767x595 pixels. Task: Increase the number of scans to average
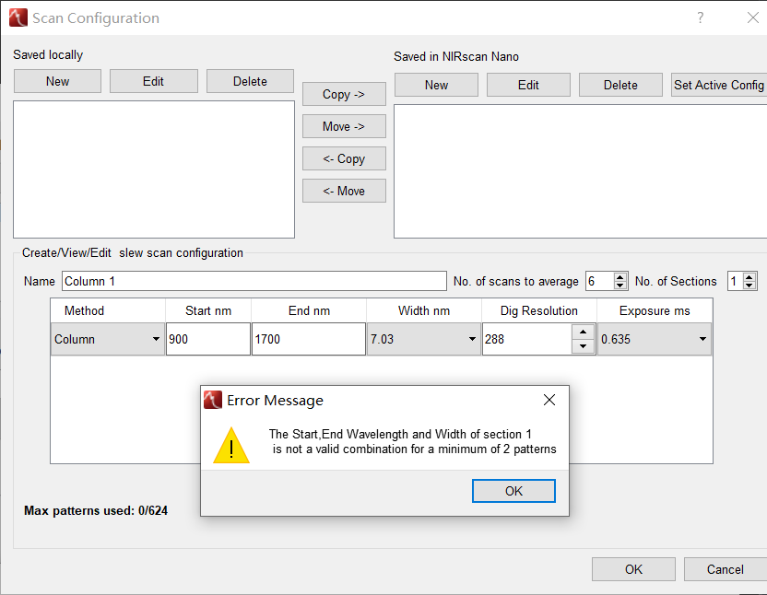(x=620, y=276)
